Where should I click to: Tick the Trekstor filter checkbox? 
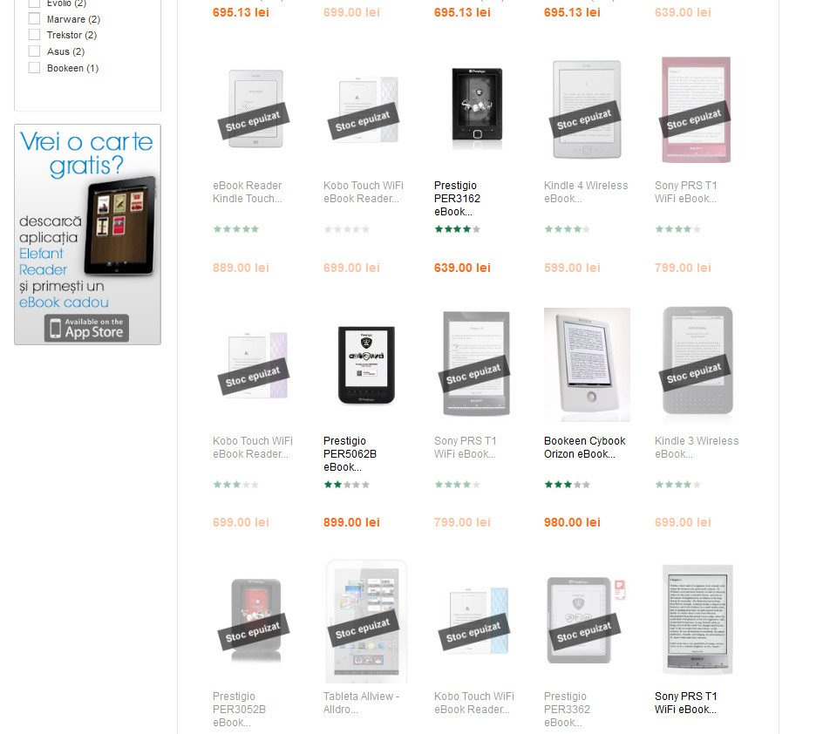(x=34, y=35)
